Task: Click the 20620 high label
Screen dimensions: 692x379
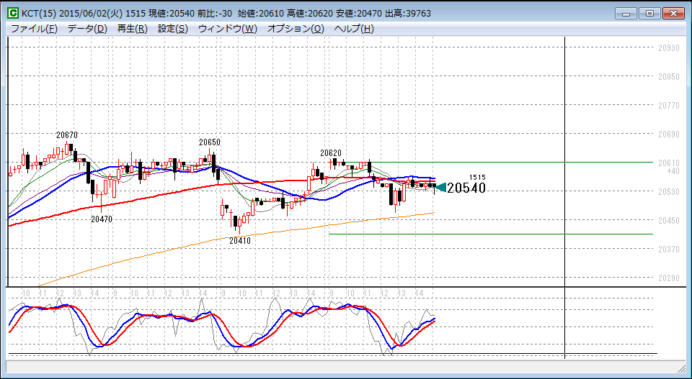Action: (x=331, y=152)
